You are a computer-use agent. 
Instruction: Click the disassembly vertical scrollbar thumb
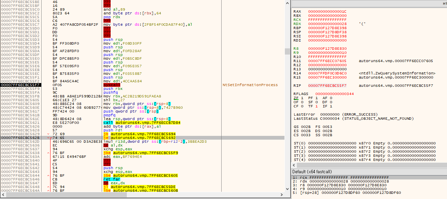click(287, 51)
